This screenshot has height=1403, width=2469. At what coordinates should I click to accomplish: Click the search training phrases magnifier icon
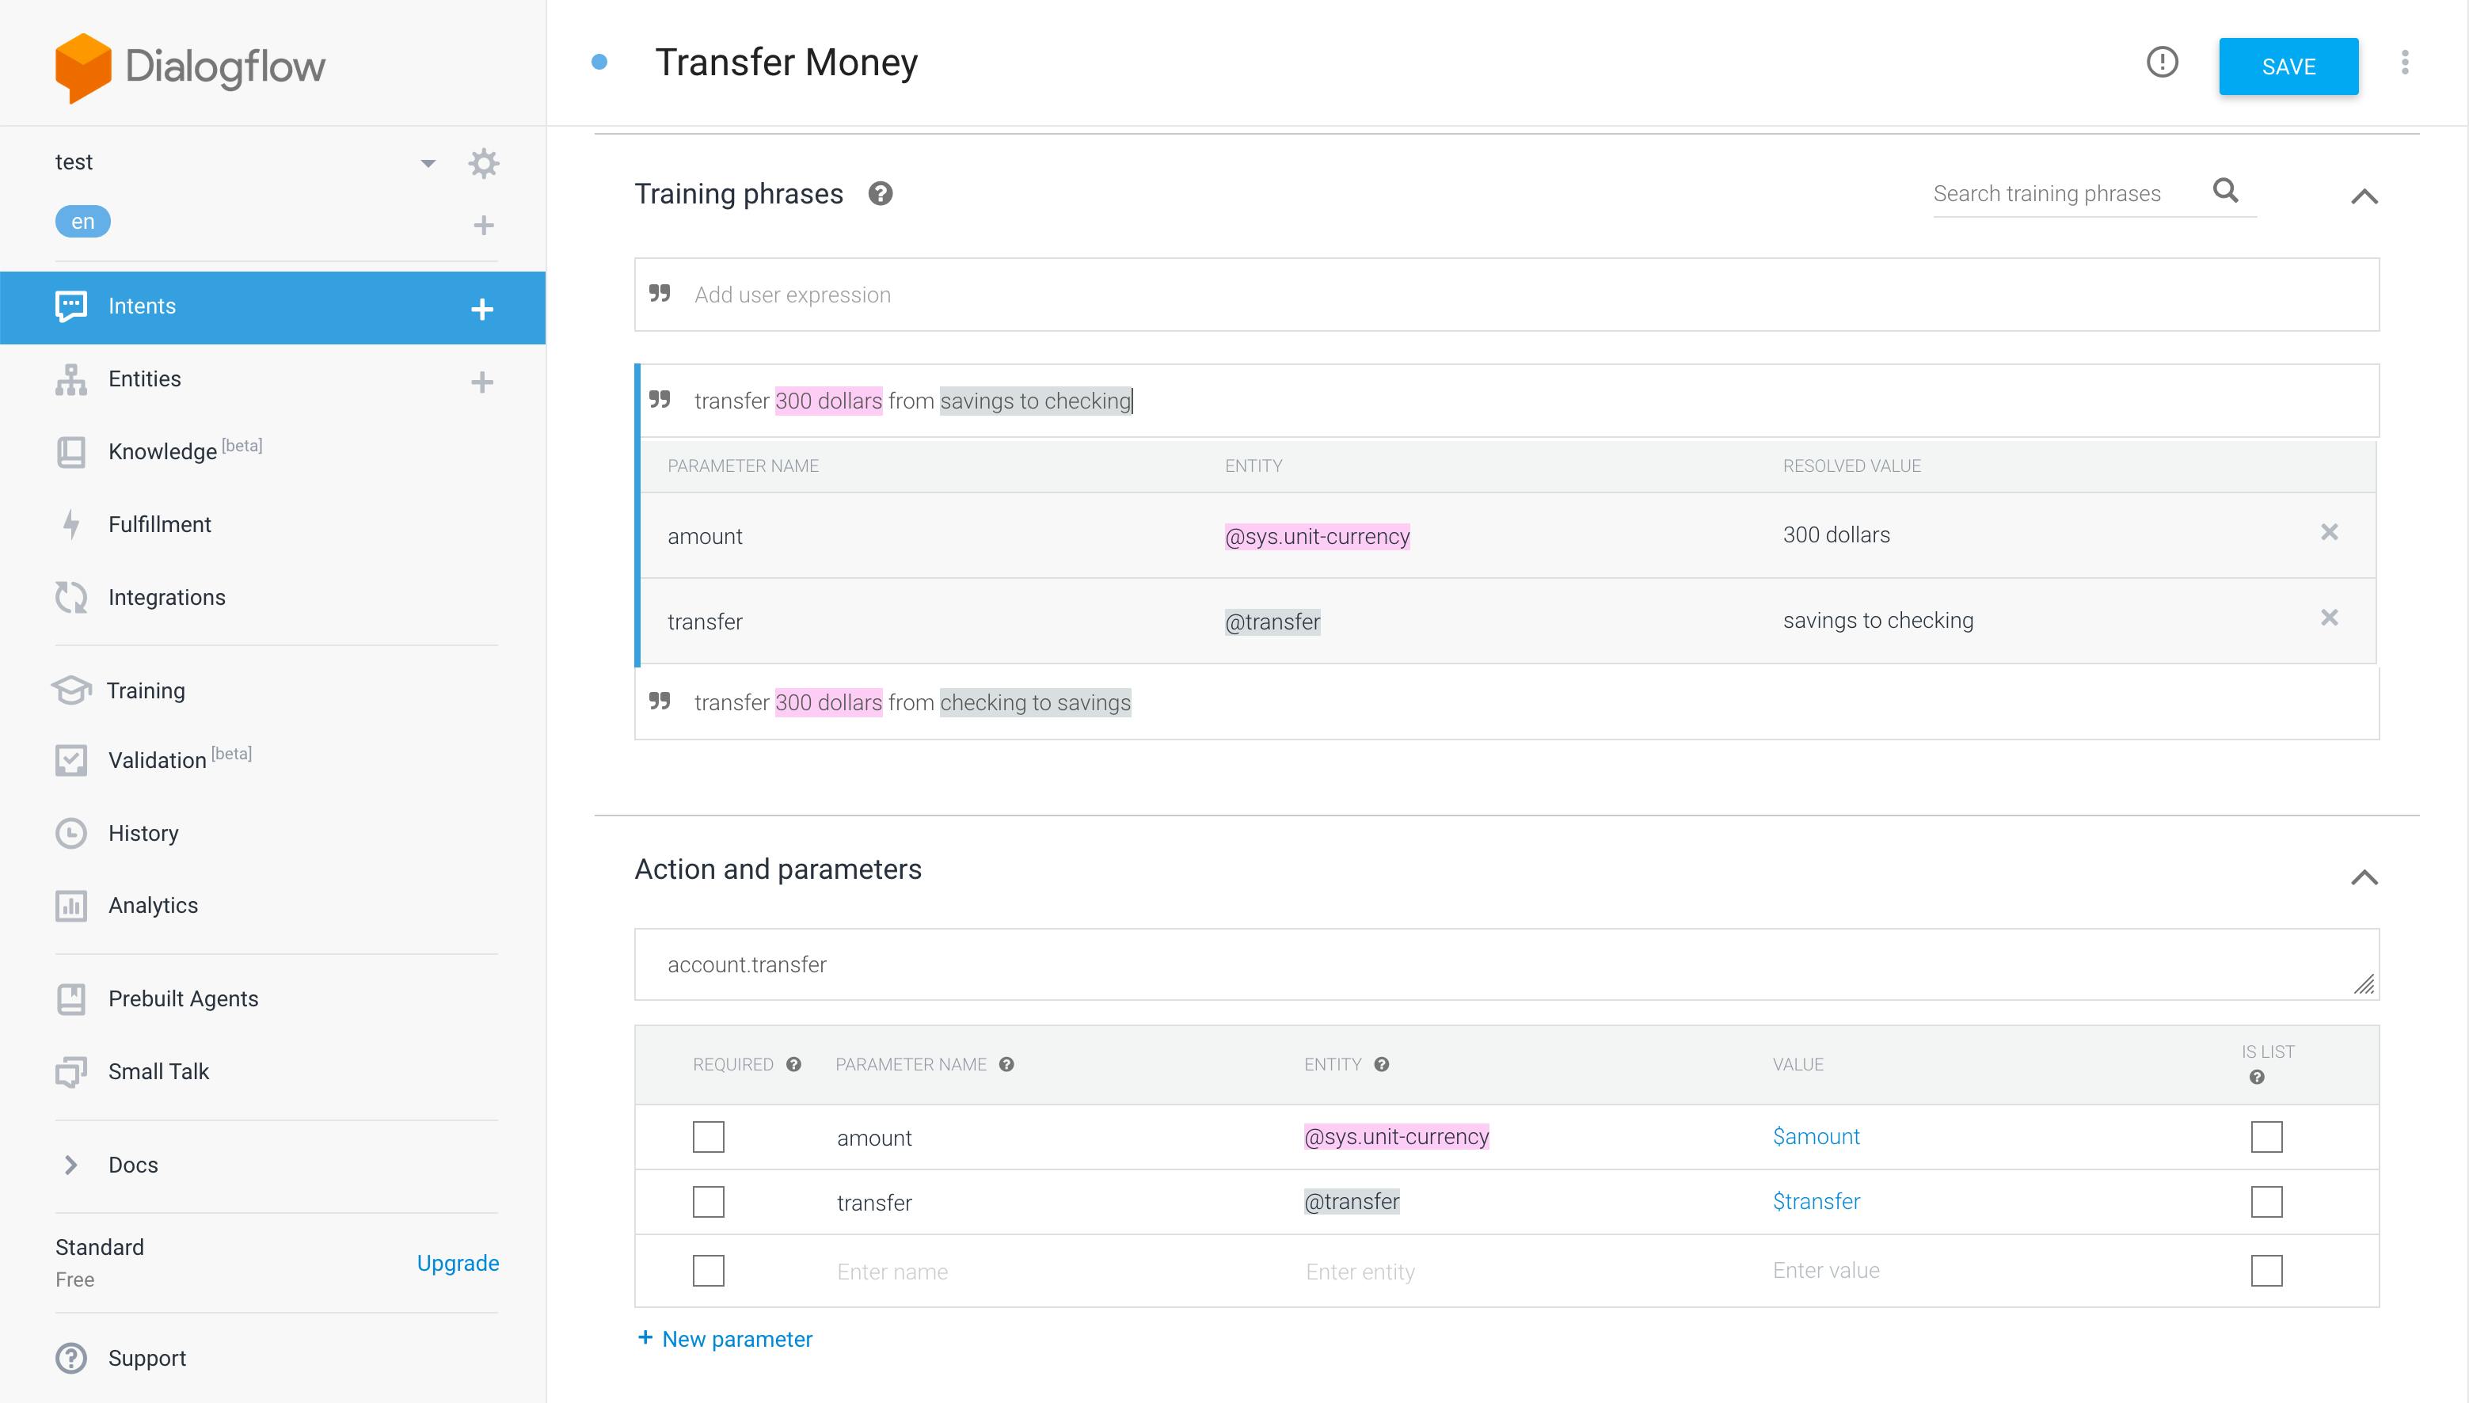(2225, 191)
